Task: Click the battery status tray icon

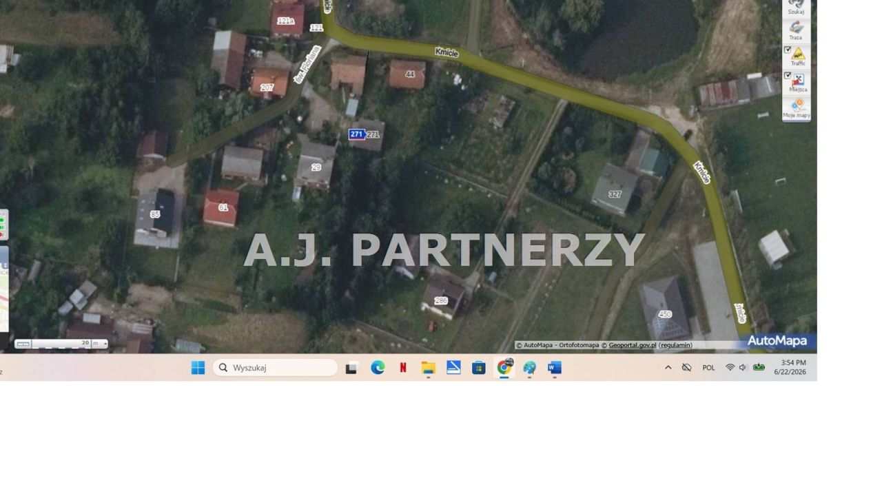Action: [759, 368]
